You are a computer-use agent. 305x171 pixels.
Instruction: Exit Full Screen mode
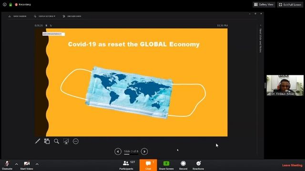tap(290, 4)
